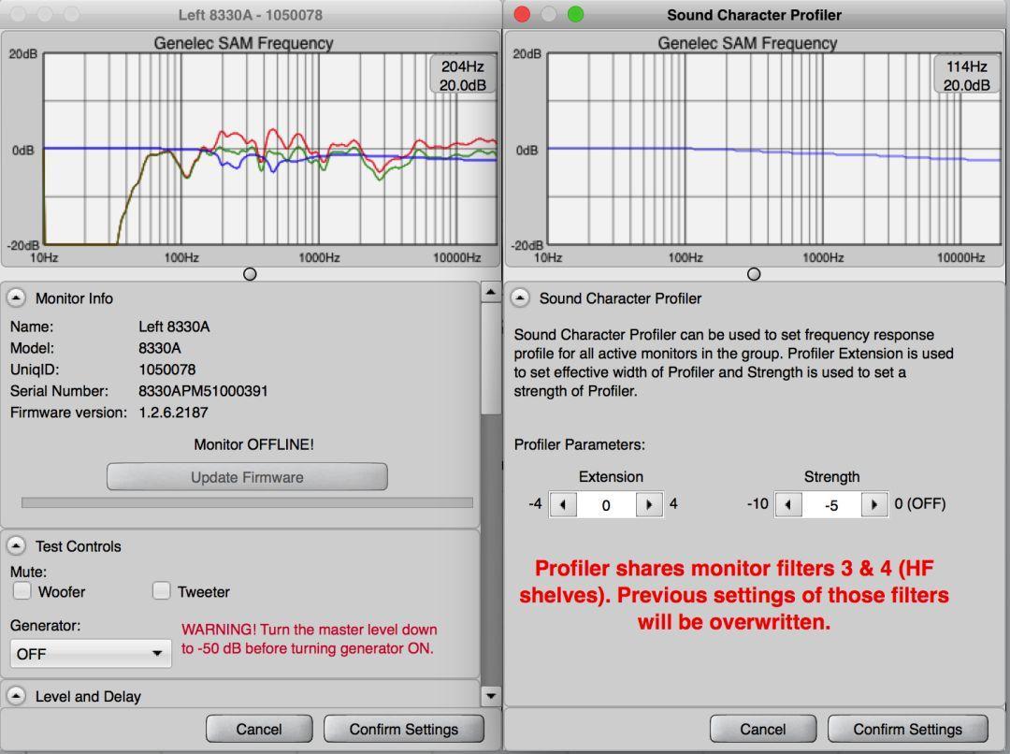The height and width of the screenshot is (754, 1010).
Task: Collapse the Level and Delay section
Action: point(17,696)
